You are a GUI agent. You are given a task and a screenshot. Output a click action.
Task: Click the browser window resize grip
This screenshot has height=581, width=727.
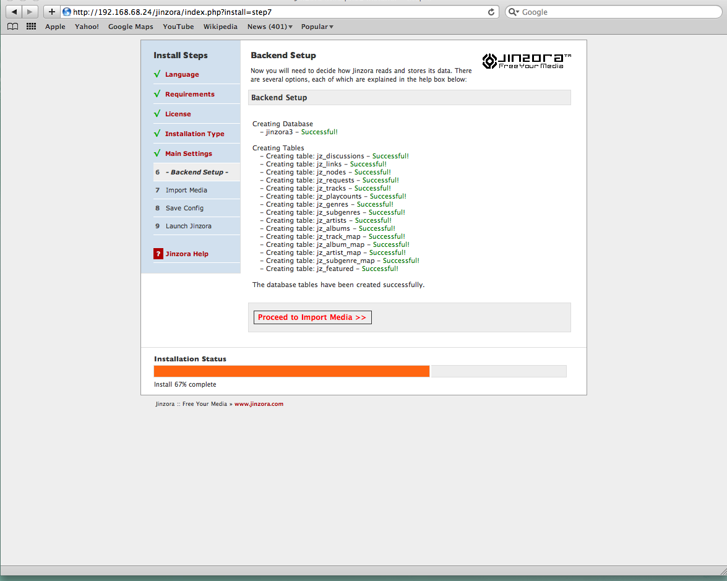point(722,571)
